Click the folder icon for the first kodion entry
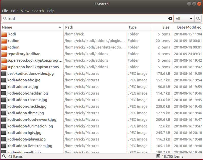Image resolution: width=203 pixels, height=160 pixels. tap(3, 41)
